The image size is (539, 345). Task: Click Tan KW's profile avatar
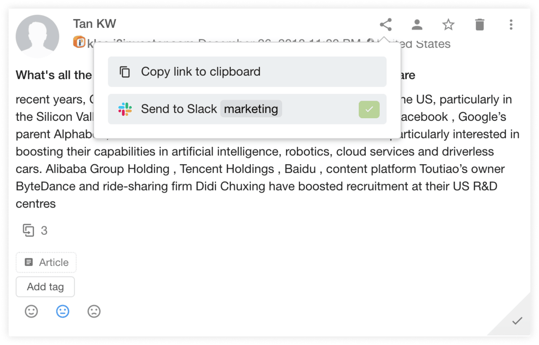[x=37, y=36]
